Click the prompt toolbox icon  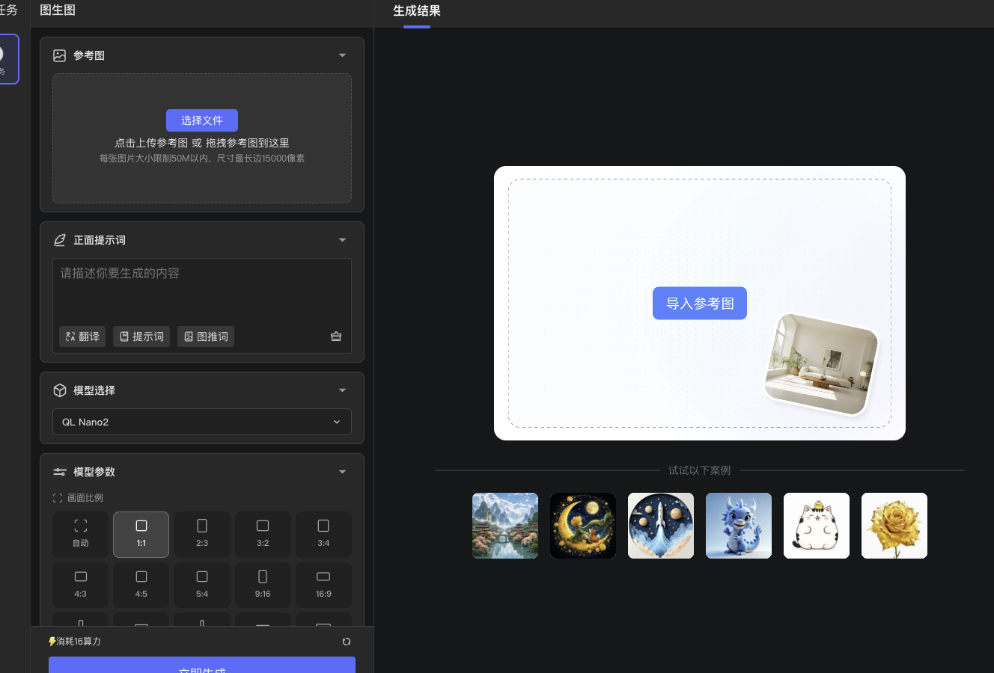click(x=336, y=336)
